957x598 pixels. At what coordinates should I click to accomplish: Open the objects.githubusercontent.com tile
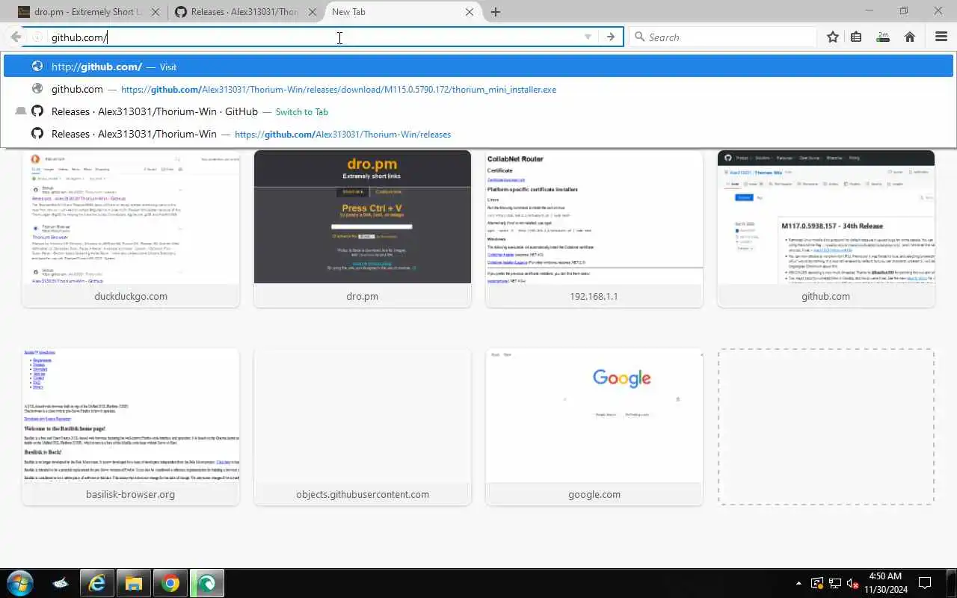pos(363,427)
